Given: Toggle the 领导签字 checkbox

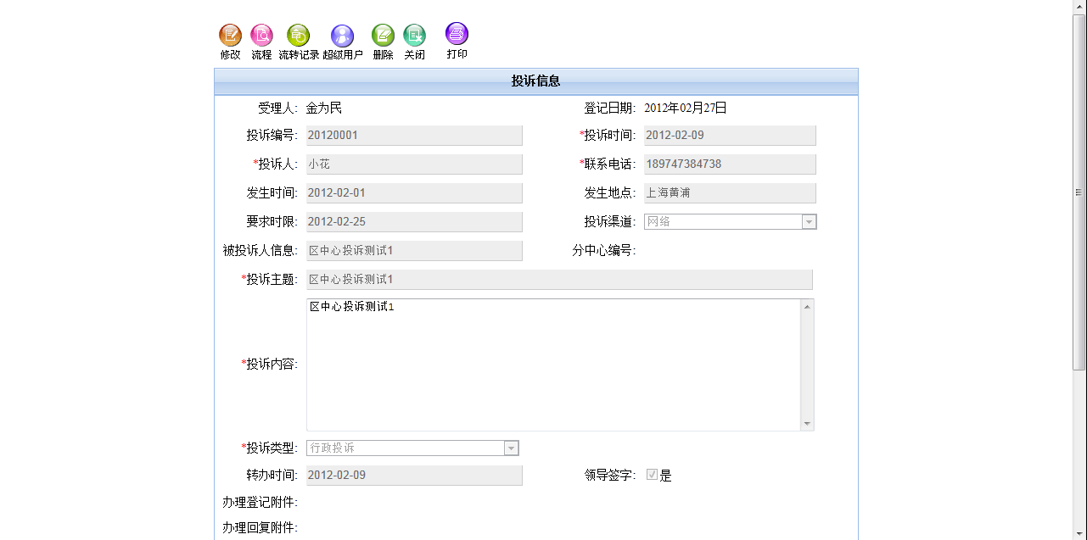Looking at the screenshot, I should click(x=652, y=475).
